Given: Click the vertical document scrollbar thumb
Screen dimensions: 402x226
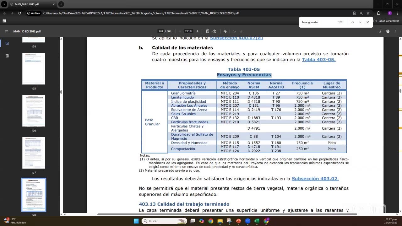Looking at the screenshot, I should (400, 91).
